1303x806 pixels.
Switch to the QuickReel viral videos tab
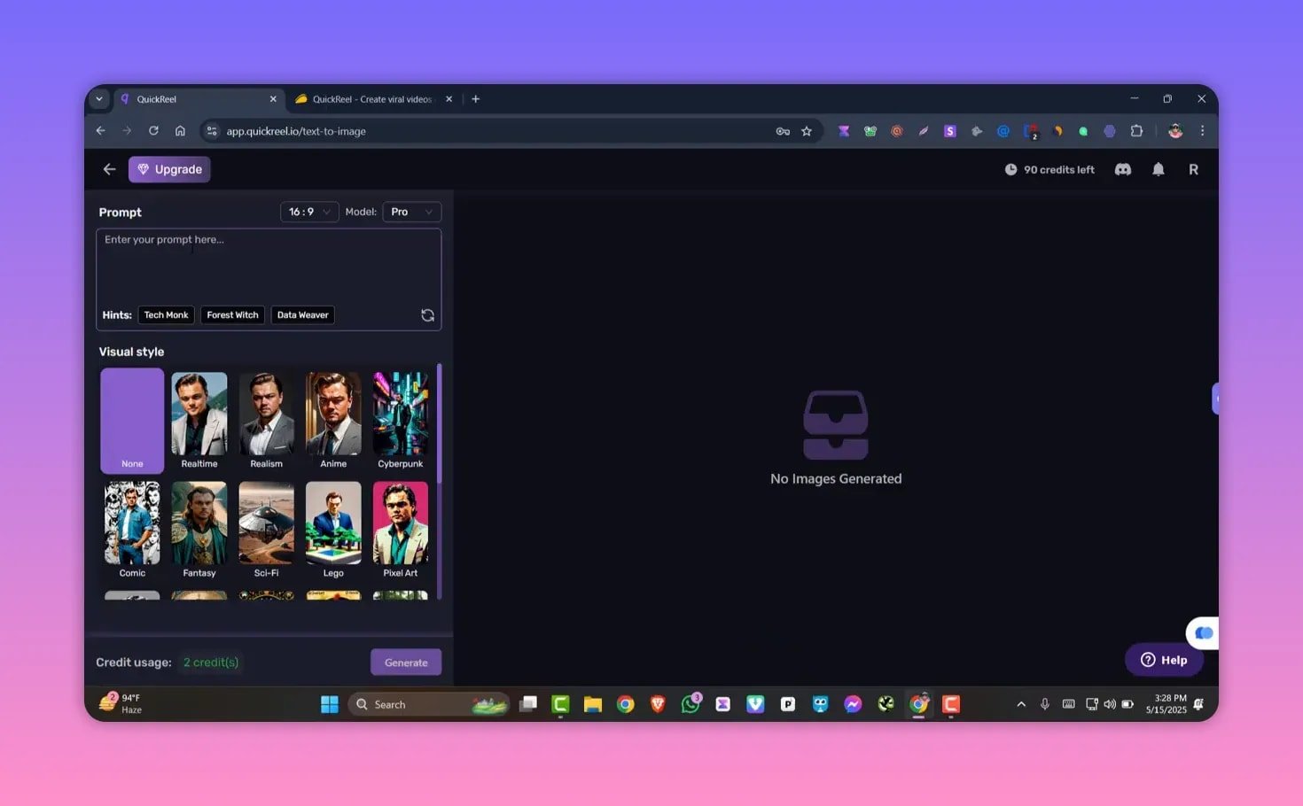[x=371, y=99]
